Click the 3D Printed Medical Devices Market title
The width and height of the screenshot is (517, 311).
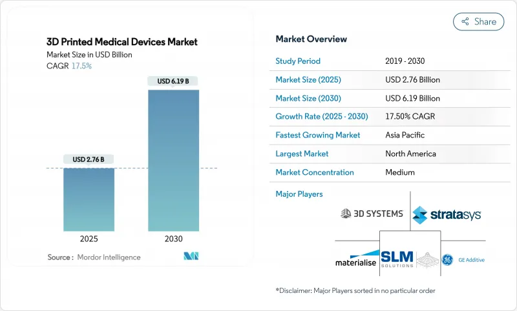[122, 42]
